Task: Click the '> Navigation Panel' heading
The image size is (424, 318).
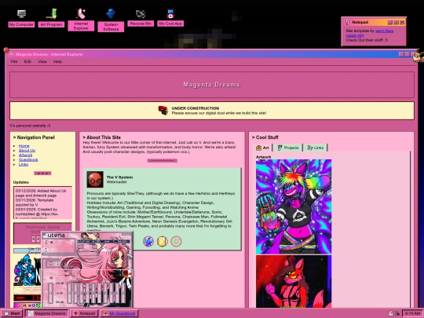Action: click(34, 137)
